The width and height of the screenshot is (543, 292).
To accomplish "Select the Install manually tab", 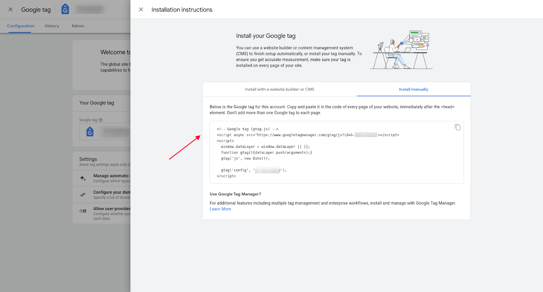I will pos(413,89).
